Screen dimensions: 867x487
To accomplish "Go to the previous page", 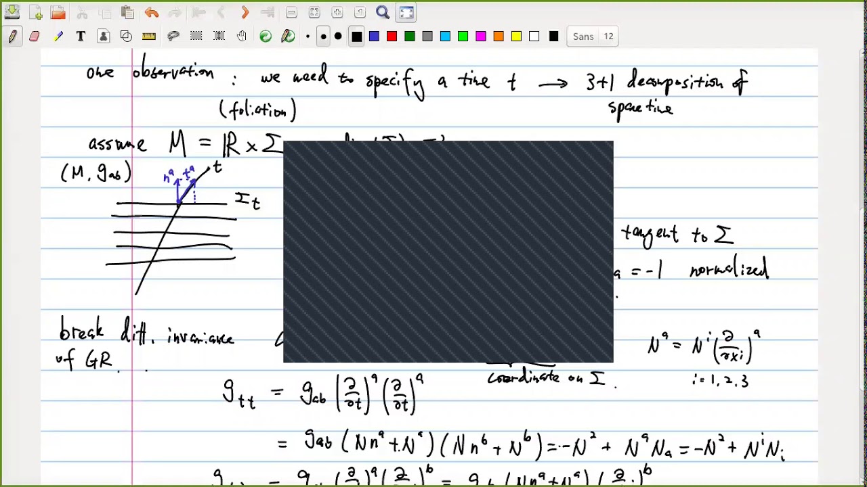I will point(221,12).
